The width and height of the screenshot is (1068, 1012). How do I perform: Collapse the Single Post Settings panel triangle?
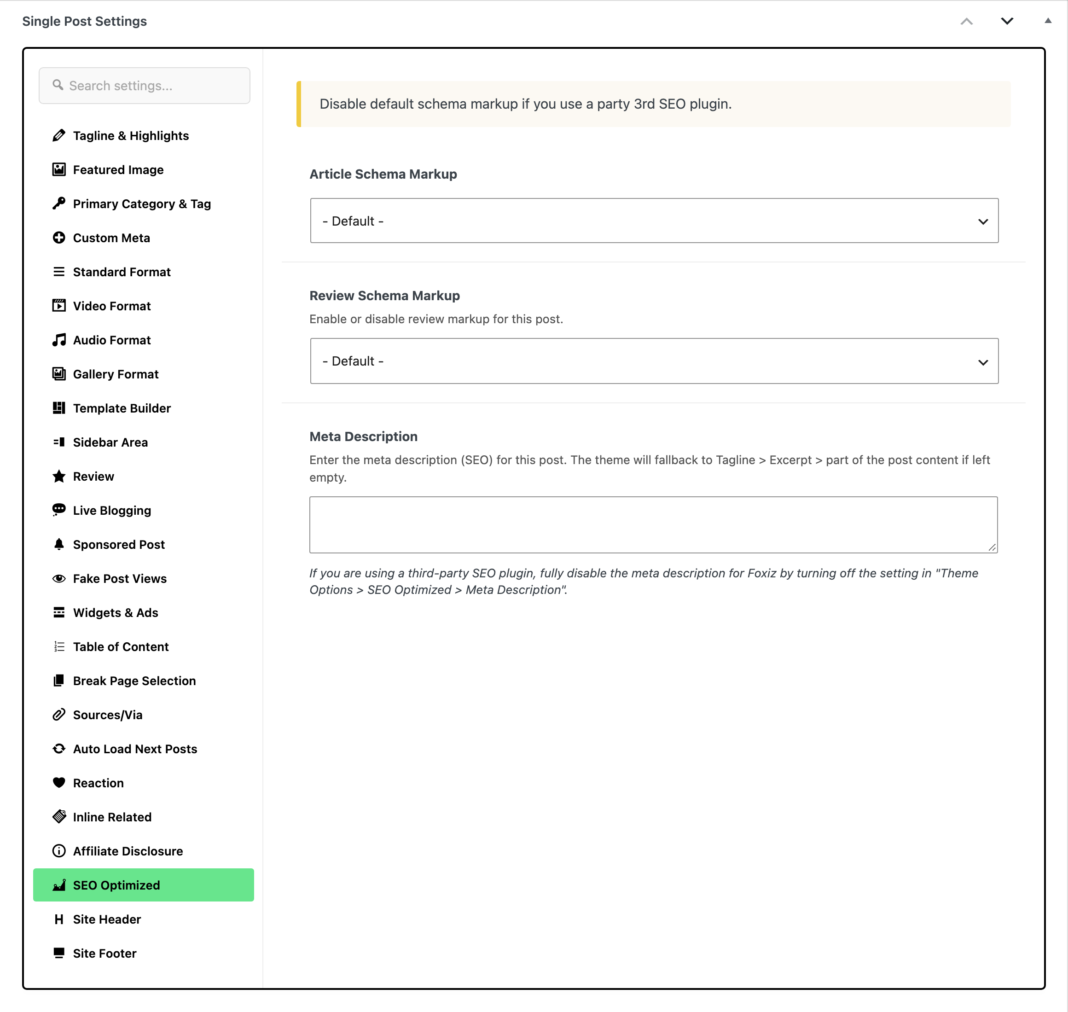pos(1047,21)
